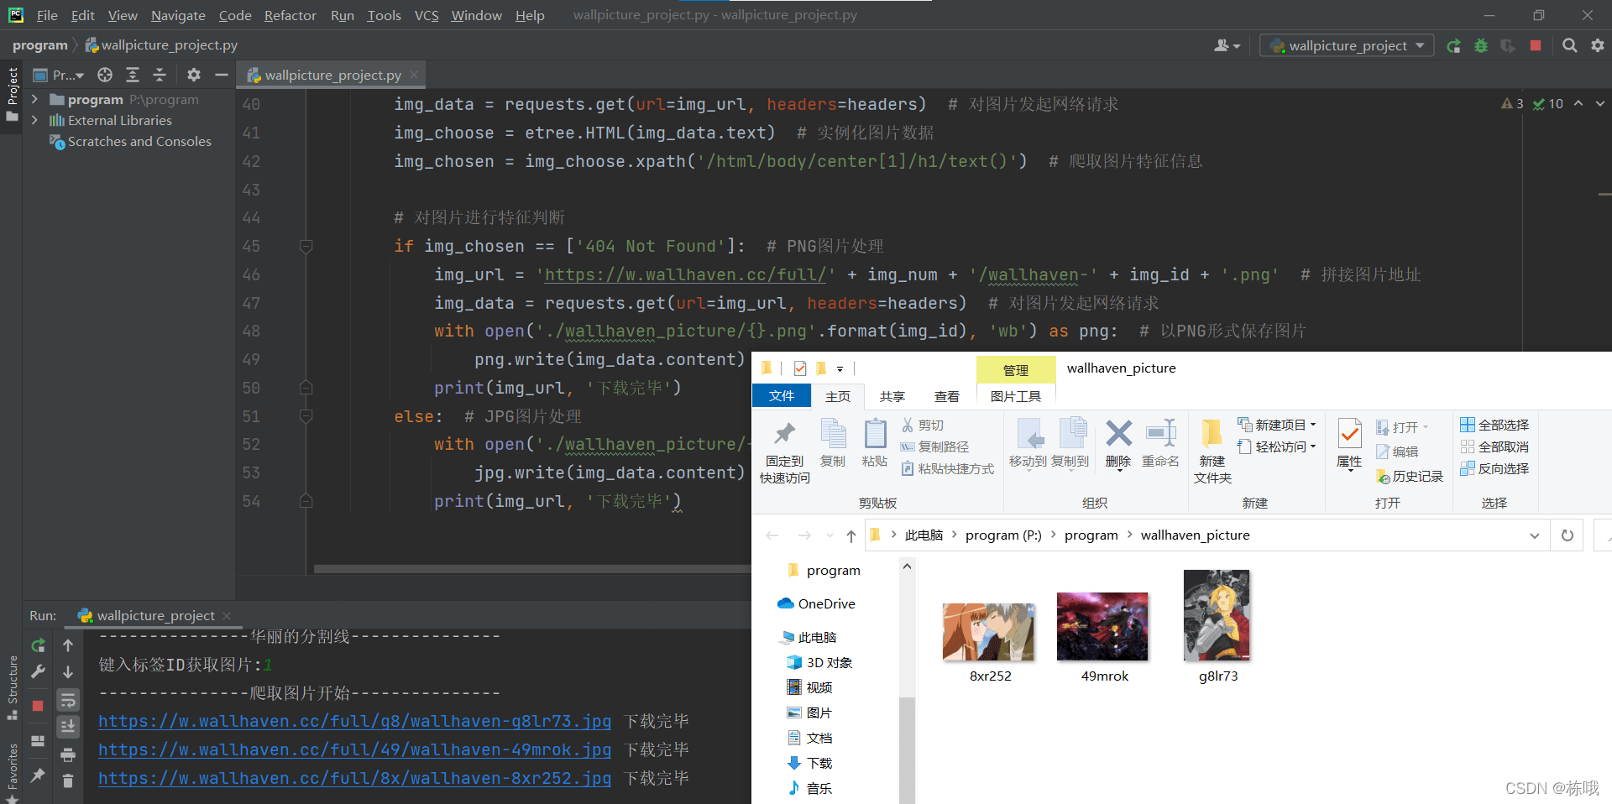Click the Run green arrow in PyCharm toolbar
The width and height of the screenshot is (1612, 804).
point(1453,46)
